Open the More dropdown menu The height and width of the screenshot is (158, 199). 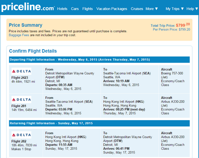click(x=152, y=9)
